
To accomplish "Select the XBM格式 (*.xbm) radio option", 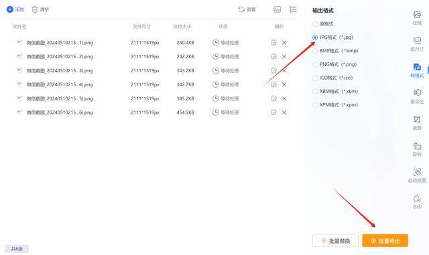I will click(335, 91).
